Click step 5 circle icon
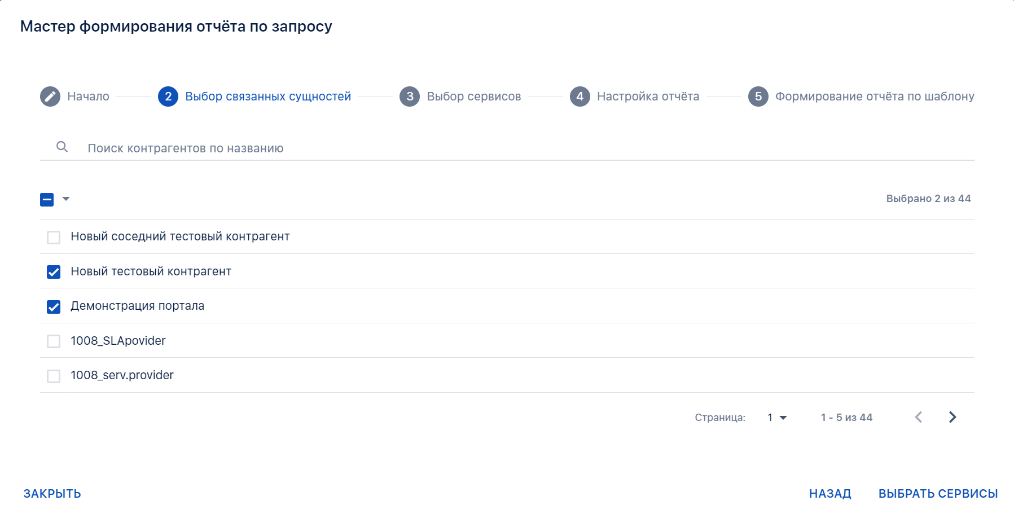This screenshot has width=1014, height=518. tap(758, 96)
